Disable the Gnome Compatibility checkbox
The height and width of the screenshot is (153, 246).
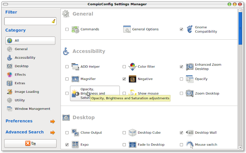(x=181, y=29)
